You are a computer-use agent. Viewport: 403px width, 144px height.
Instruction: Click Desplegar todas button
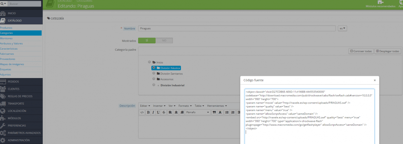point(388,51)
